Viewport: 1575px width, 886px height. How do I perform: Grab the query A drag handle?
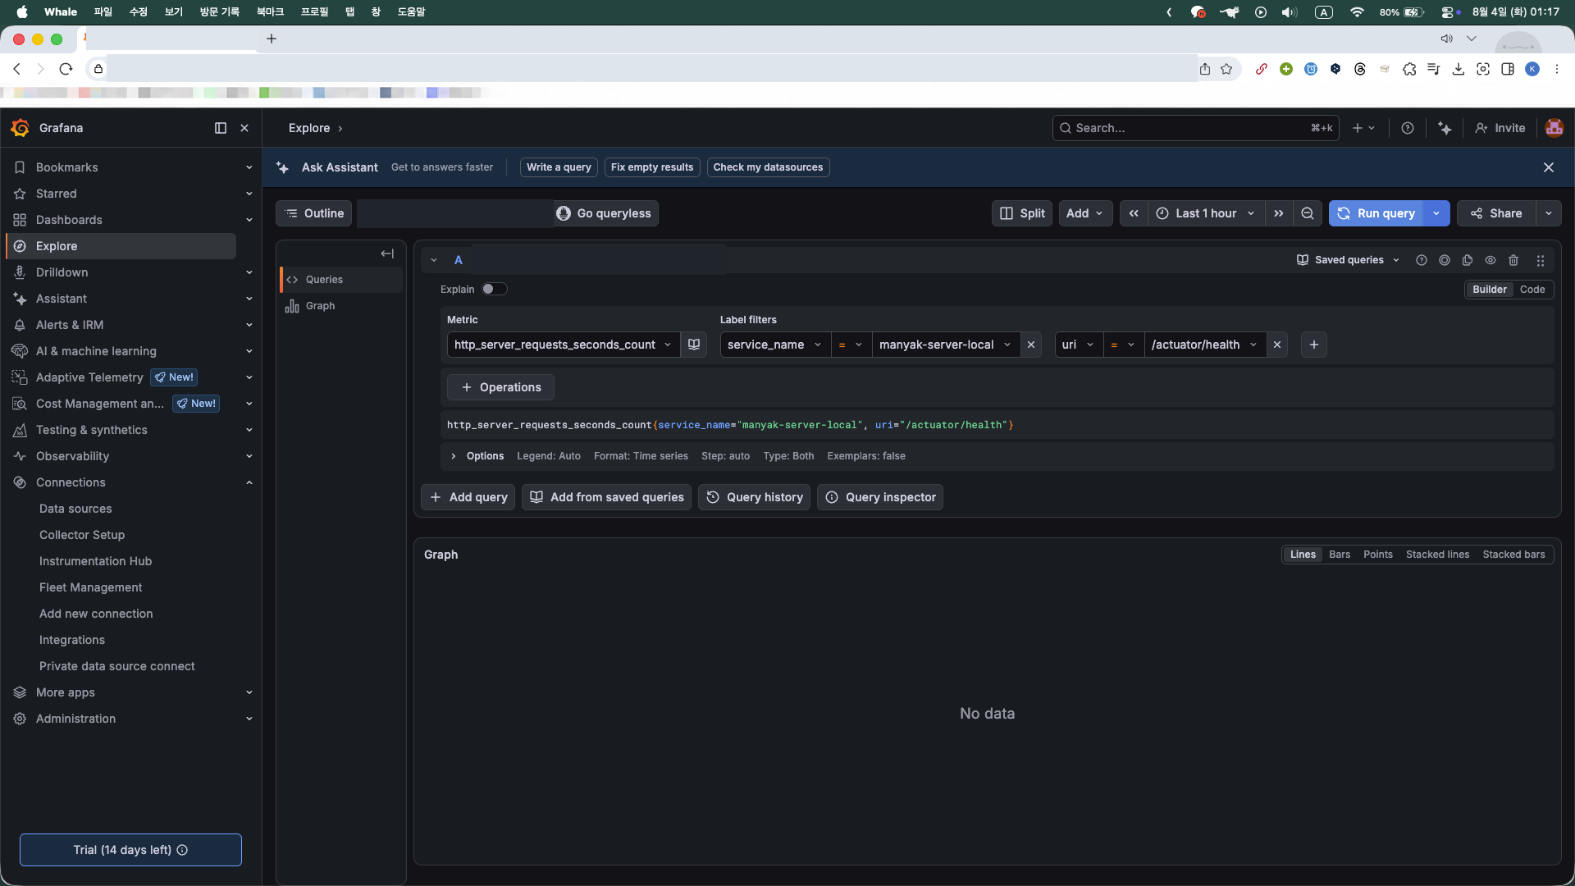pyautogui.click(x=1541, y=260)
